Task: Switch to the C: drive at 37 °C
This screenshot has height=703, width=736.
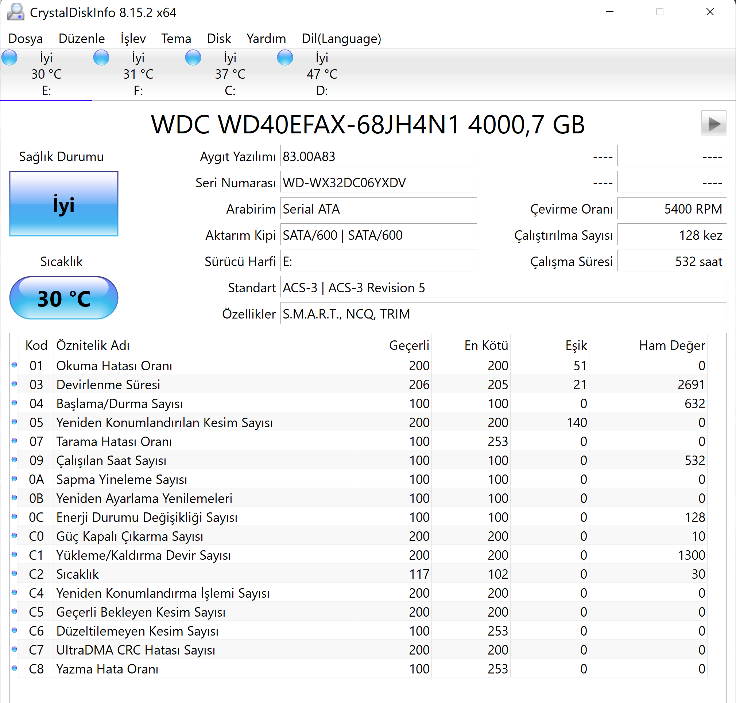Action: pyautogui.click(x=230, y=74)
